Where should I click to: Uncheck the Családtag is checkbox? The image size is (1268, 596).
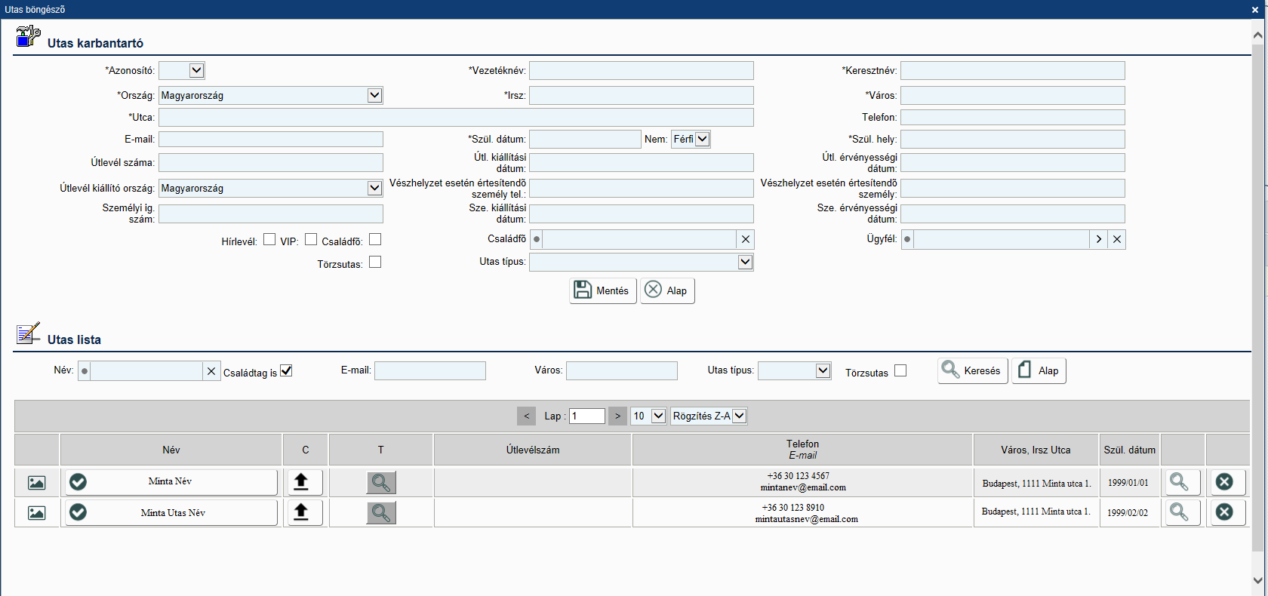pyautogui.click(x=286, y=370)
